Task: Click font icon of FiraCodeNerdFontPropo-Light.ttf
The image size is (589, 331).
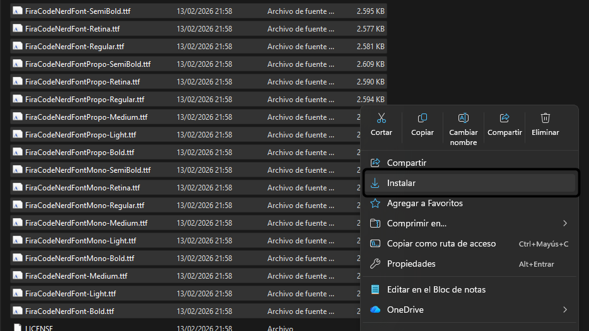Action: tap(17, 134)
